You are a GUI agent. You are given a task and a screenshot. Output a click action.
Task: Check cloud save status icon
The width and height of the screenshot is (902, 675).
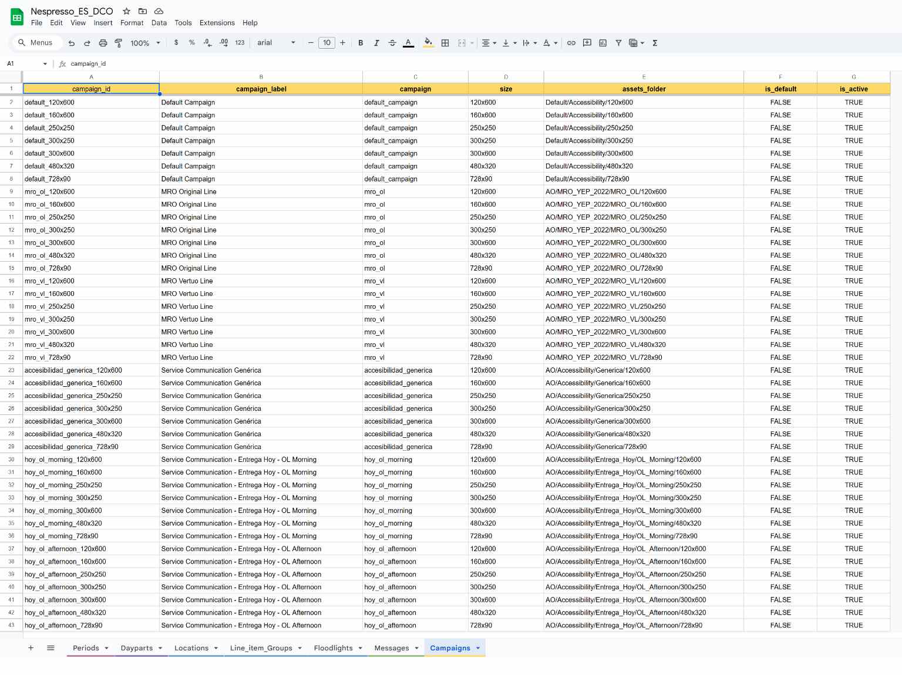159,11
